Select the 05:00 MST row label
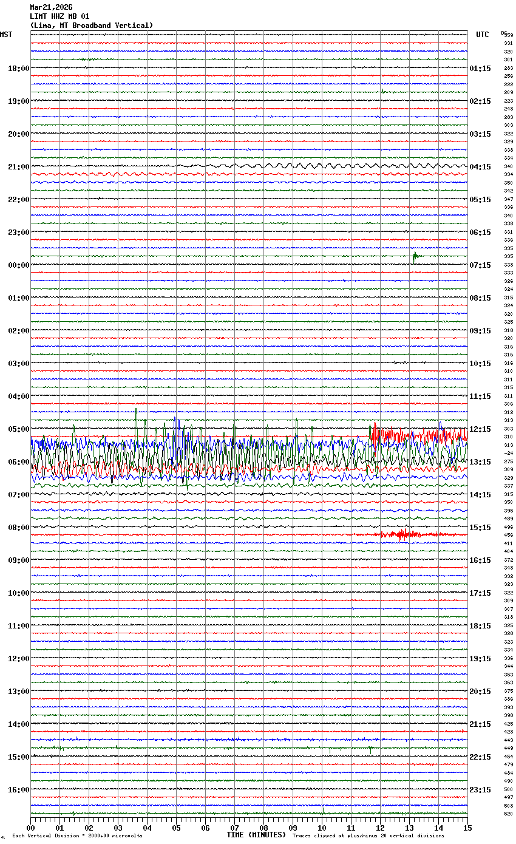 tap(18, 429)
